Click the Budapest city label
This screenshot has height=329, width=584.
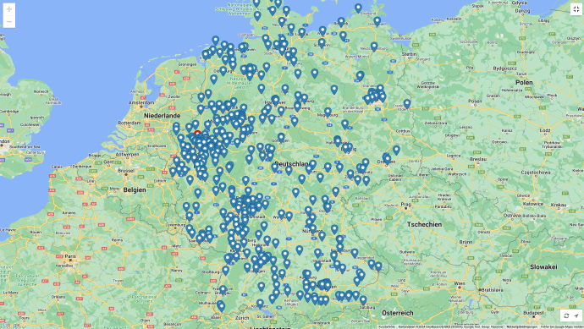click(534, 313)
